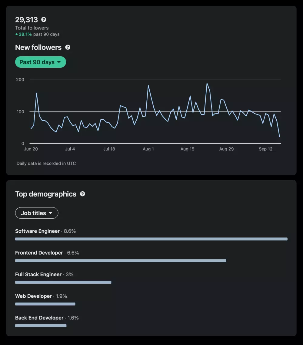Click help icon beside Top demographics heading

coord(82,194)
